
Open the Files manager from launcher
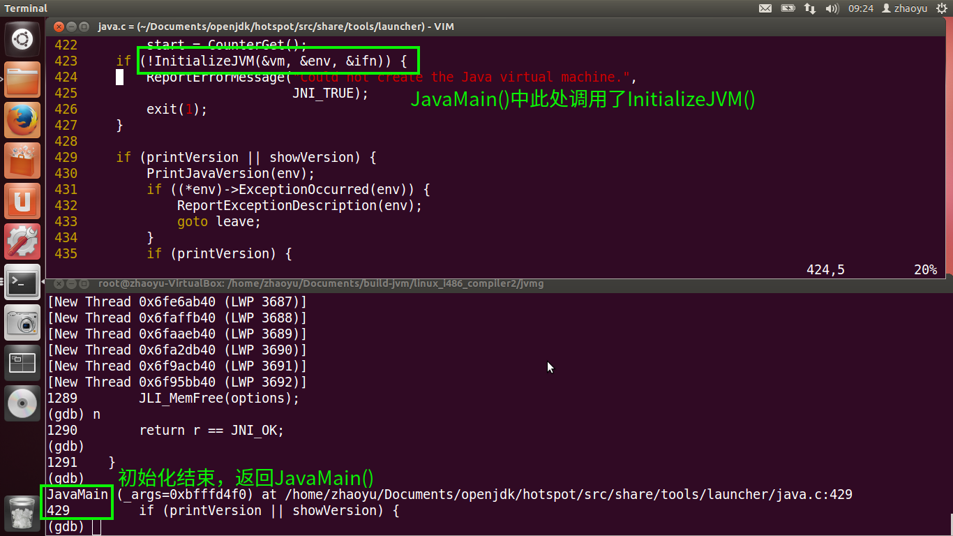tap(22, 80)
